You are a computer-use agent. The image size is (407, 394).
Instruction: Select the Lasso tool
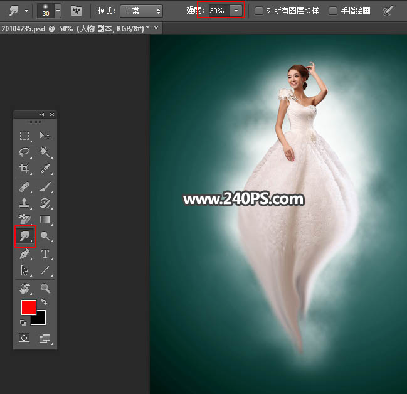(x=24, y=152)
